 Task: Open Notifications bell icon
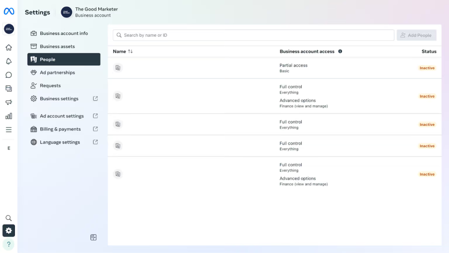point(9,61)
